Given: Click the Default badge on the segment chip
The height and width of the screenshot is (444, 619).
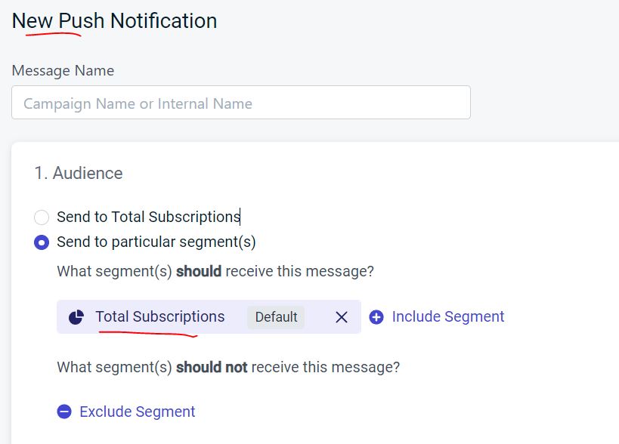Looking at the screenshot, I should (276, 317).
